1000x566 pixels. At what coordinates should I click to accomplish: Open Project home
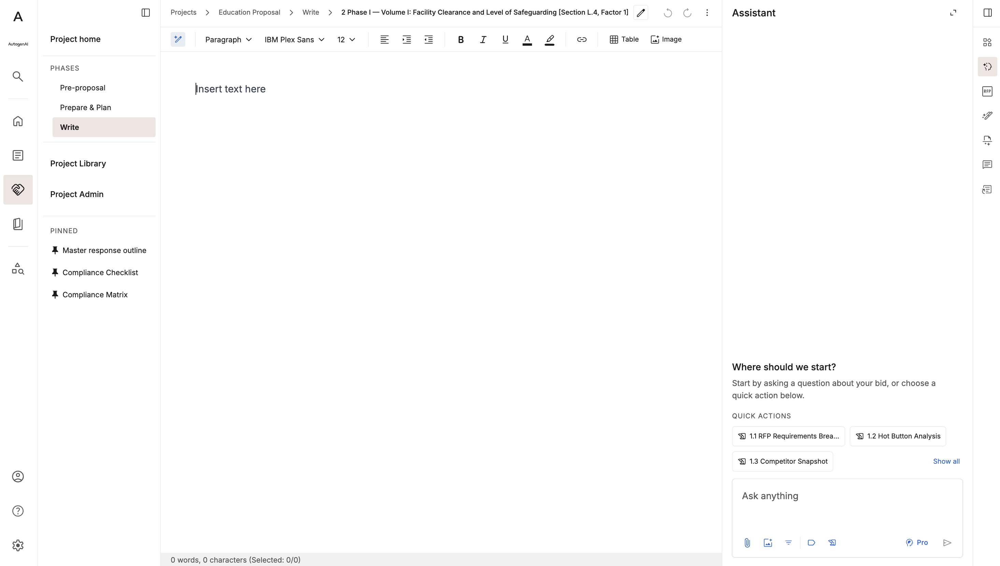pyautogui.click(x=75, y=39)
